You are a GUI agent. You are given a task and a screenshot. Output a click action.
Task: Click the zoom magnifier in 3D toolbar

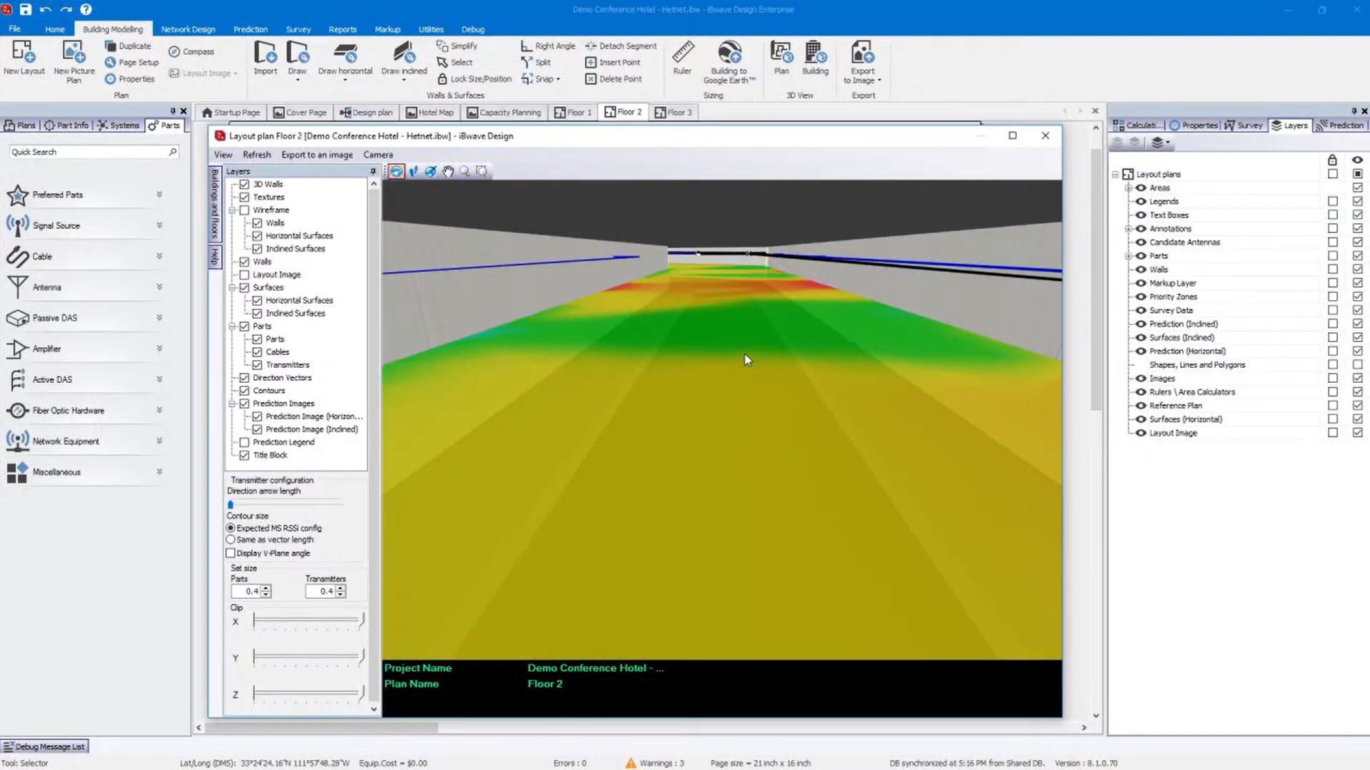[465, 171]
